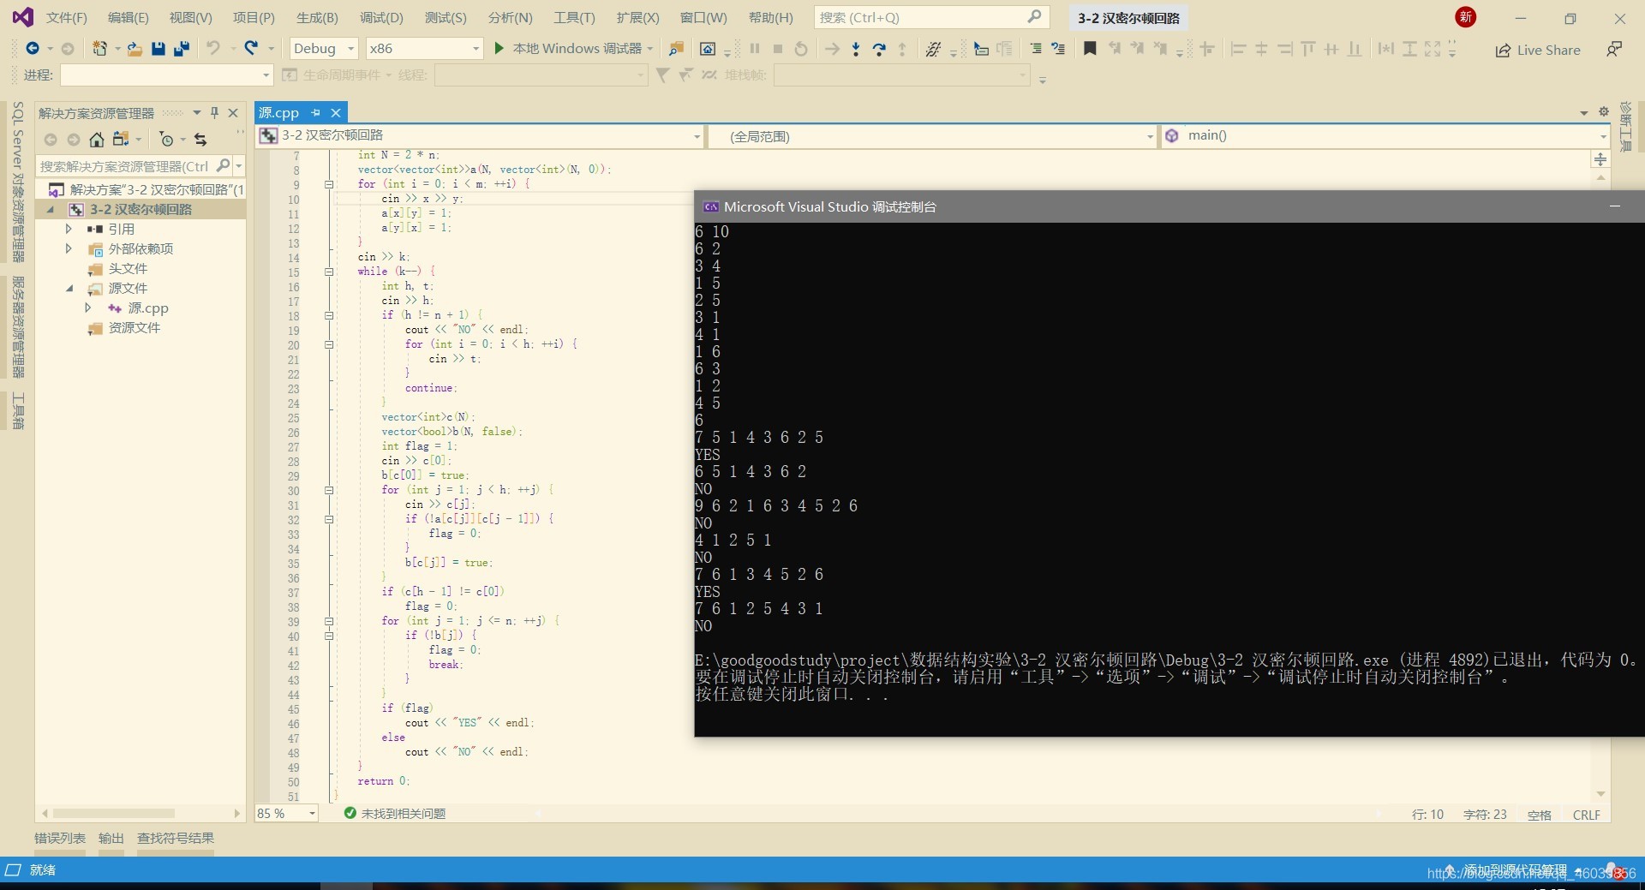Click the notification badge icon '新'
Image resolution: width=1645 pixels, height=890 pixels.
click(x=1466, y=17)
